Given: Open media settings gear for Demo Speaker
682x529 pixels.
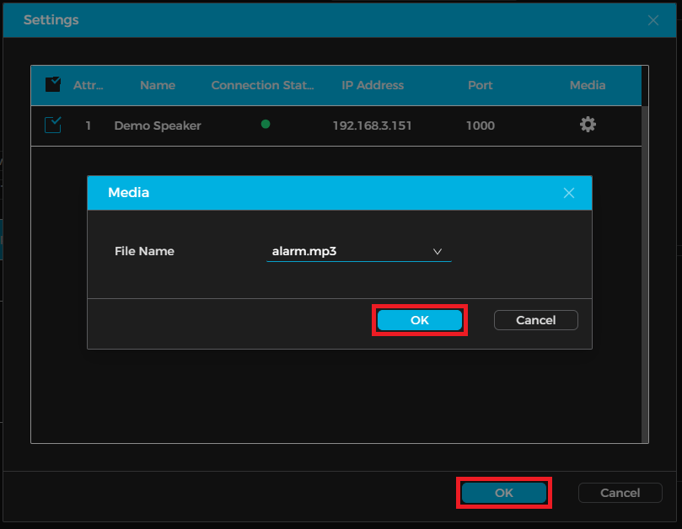Looking at the screenshot, I should 588,125.
